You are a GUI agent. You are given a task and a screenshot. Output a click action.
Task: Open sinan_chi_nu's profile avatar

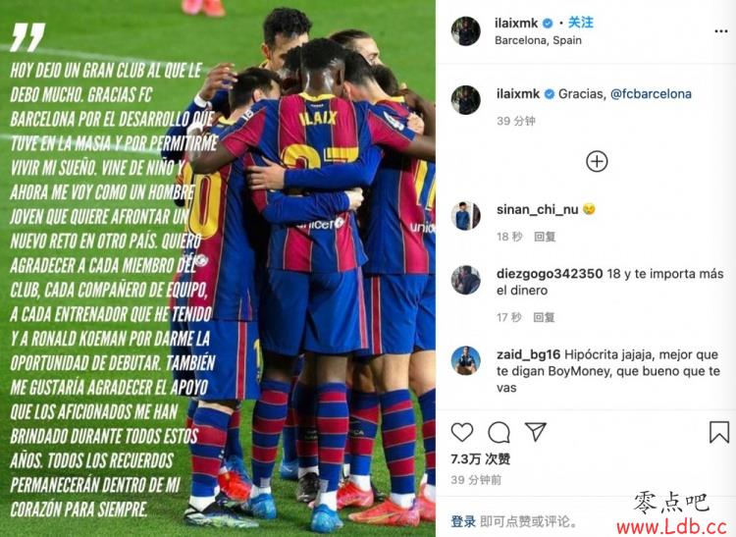[x=465, y=215]
